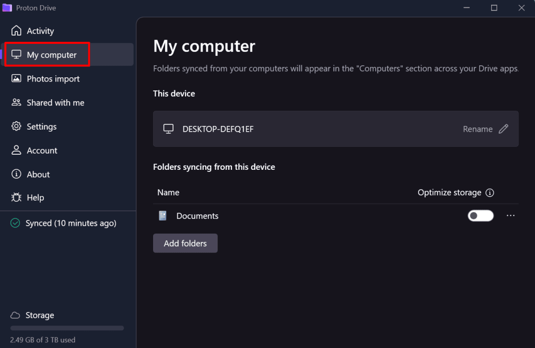Click the About info icon
This screenshot has height=348, width=535.
pos(16,174)
